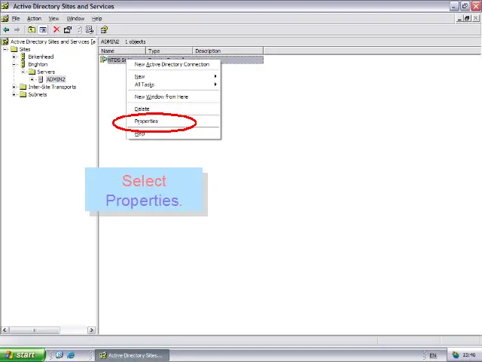Click the Back arrow toolbar icon
482x362 pixels.
point(7,29)
